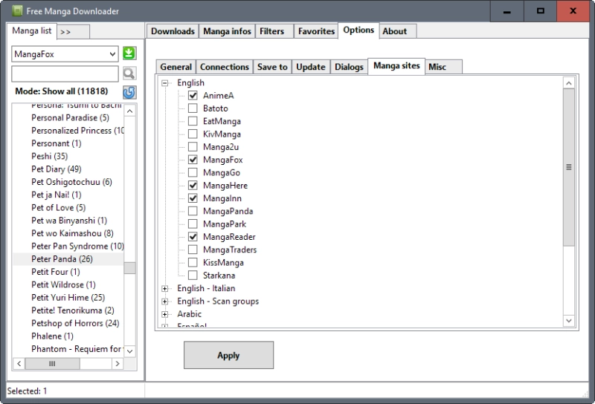Viewport: 595px width, 404px height.
Task: Select Peshi (35) entry
Action: pos(49,156)
